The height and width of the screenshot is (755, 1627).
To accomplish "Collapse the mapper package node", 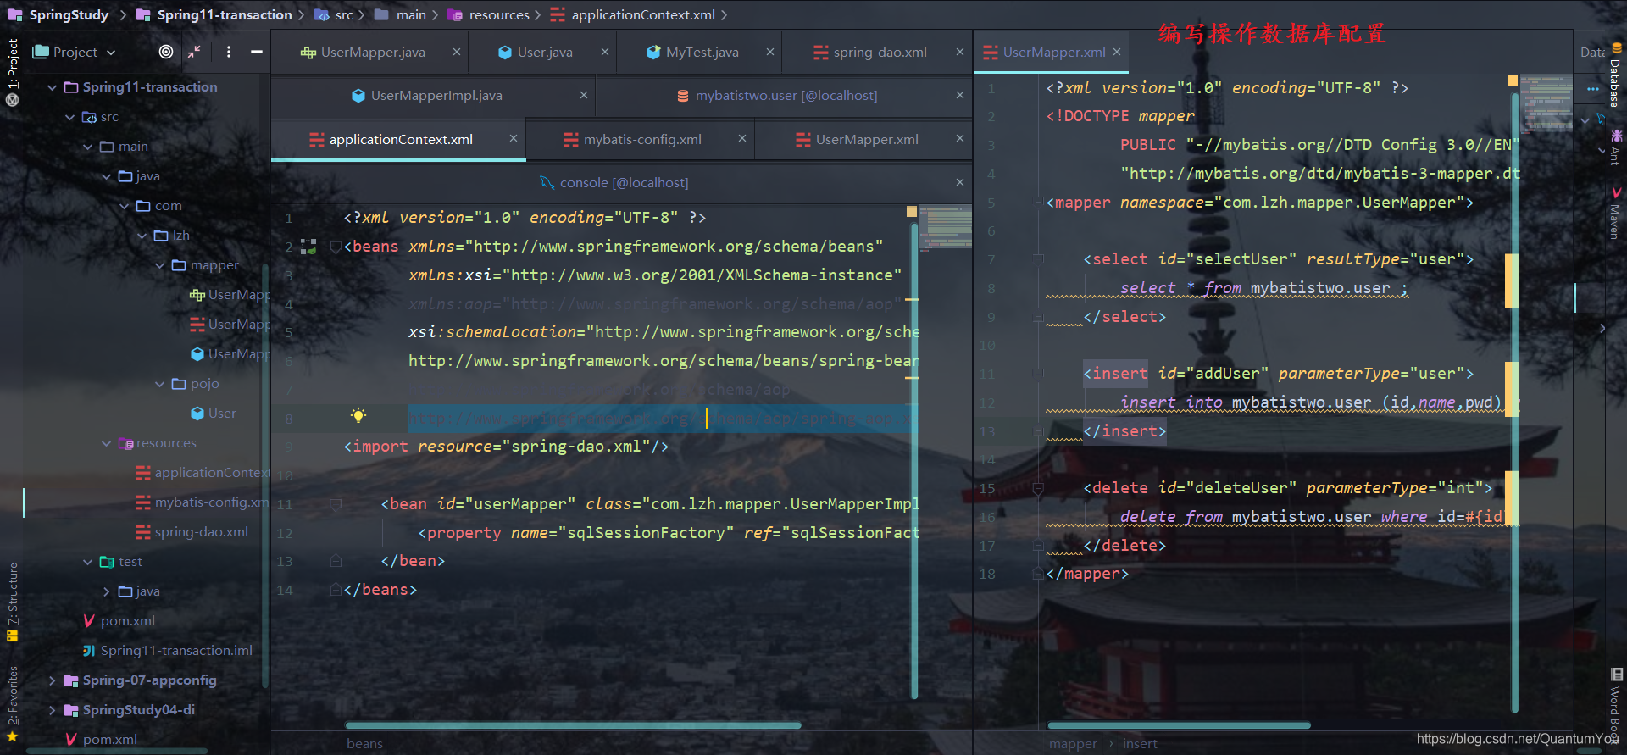I will tap(160, 265).
